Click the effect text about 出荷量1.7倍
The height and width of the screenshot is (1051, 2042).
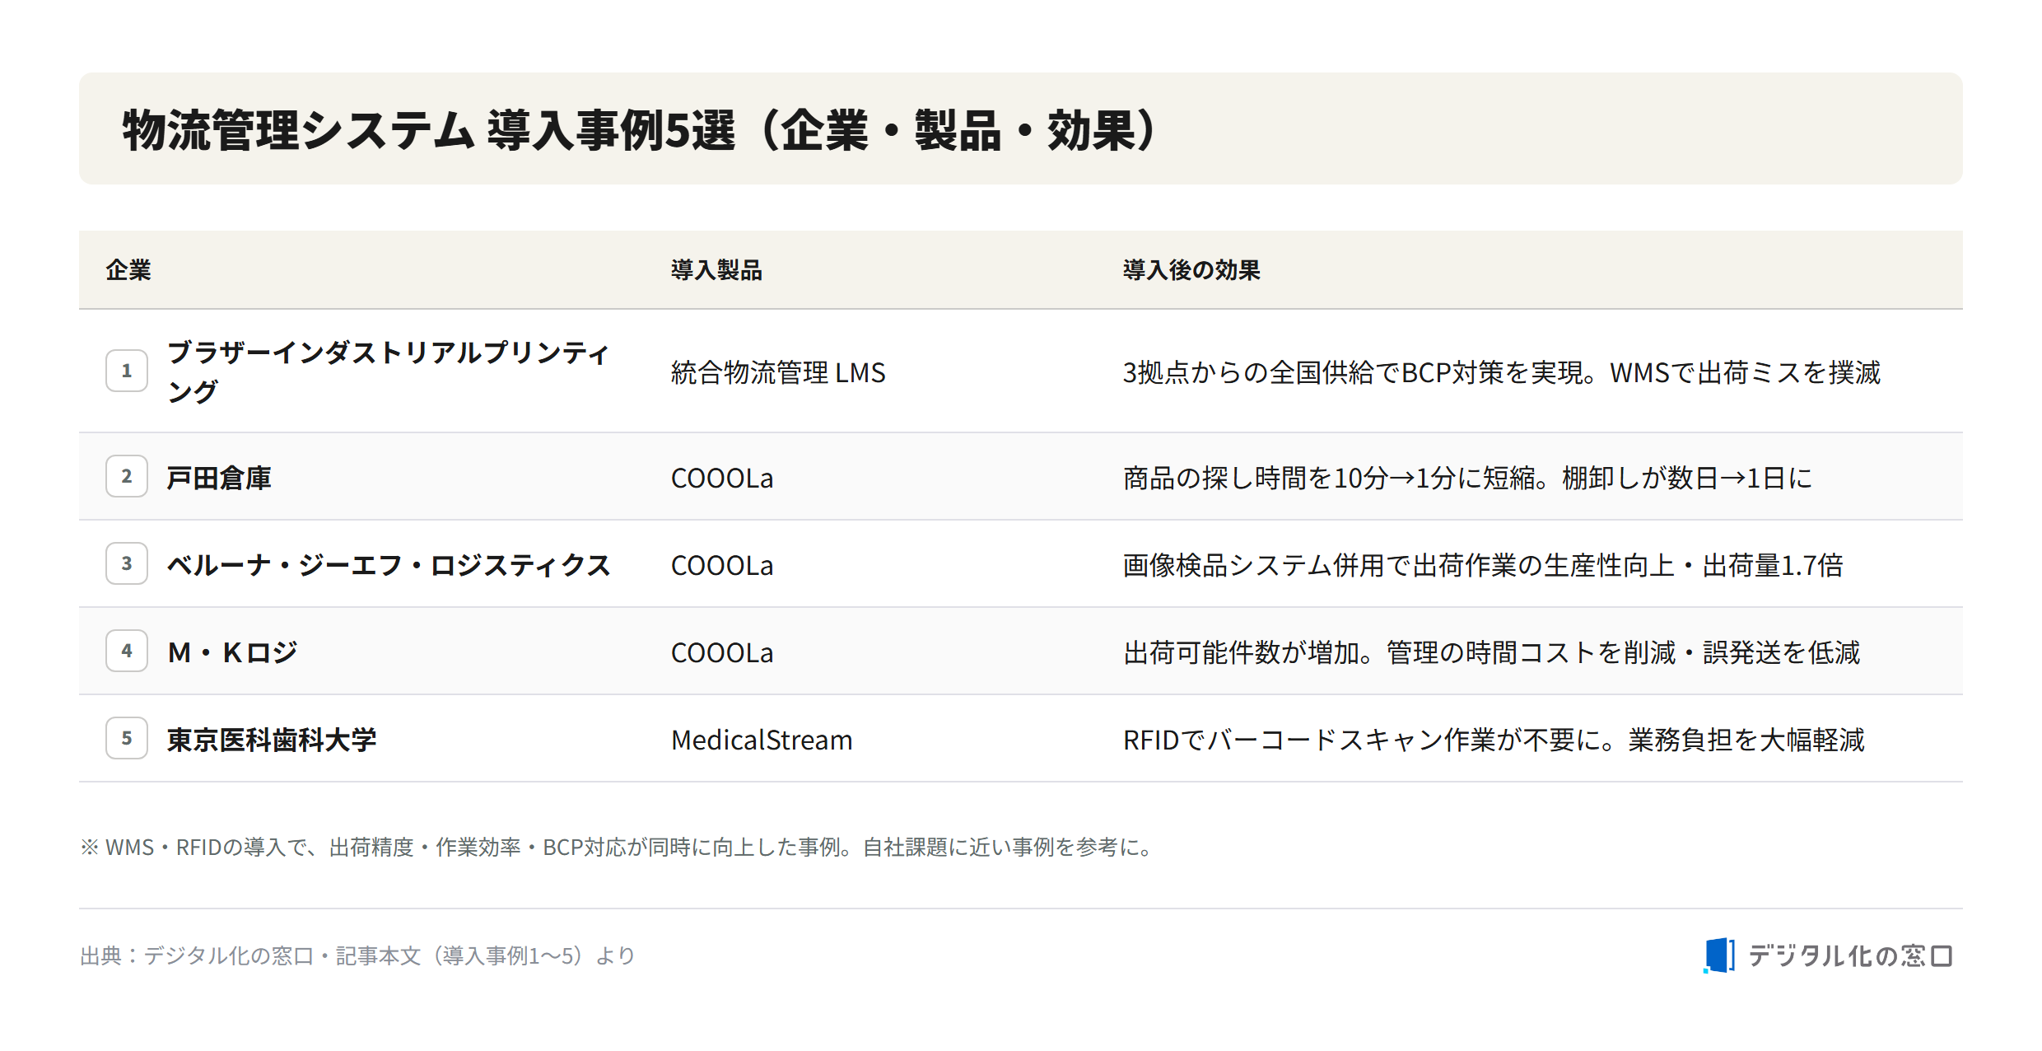pyautogui.click(x=1483, y=565)
